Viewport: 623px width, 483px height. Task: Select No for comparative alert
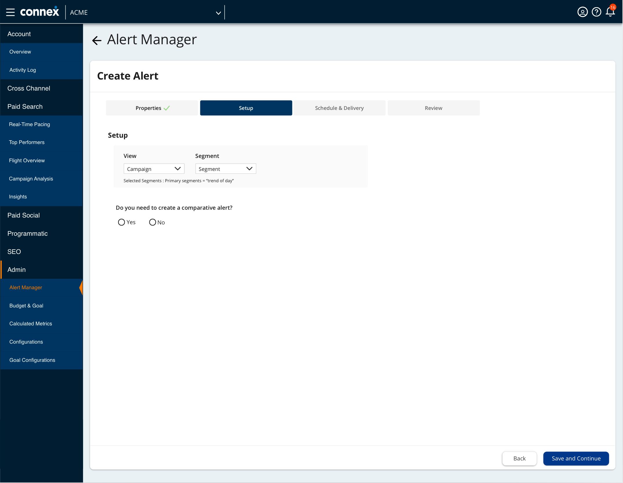(x=153, y=222)
